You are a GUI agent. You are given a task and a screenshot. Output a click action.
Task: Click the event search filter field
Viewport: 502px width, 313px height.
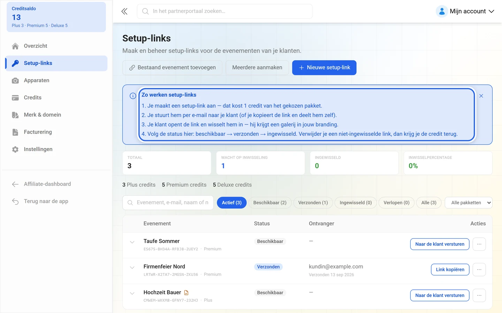tap(168, 203)
